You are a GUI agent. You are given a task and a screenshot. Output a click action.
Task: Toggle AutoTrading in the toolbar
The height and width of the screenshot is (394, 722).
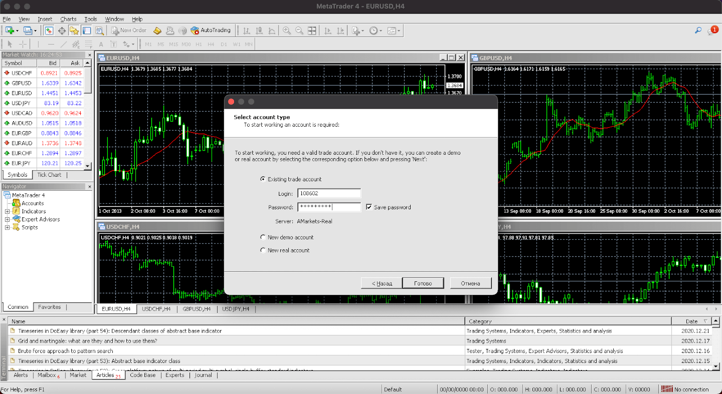click(211, 30)
